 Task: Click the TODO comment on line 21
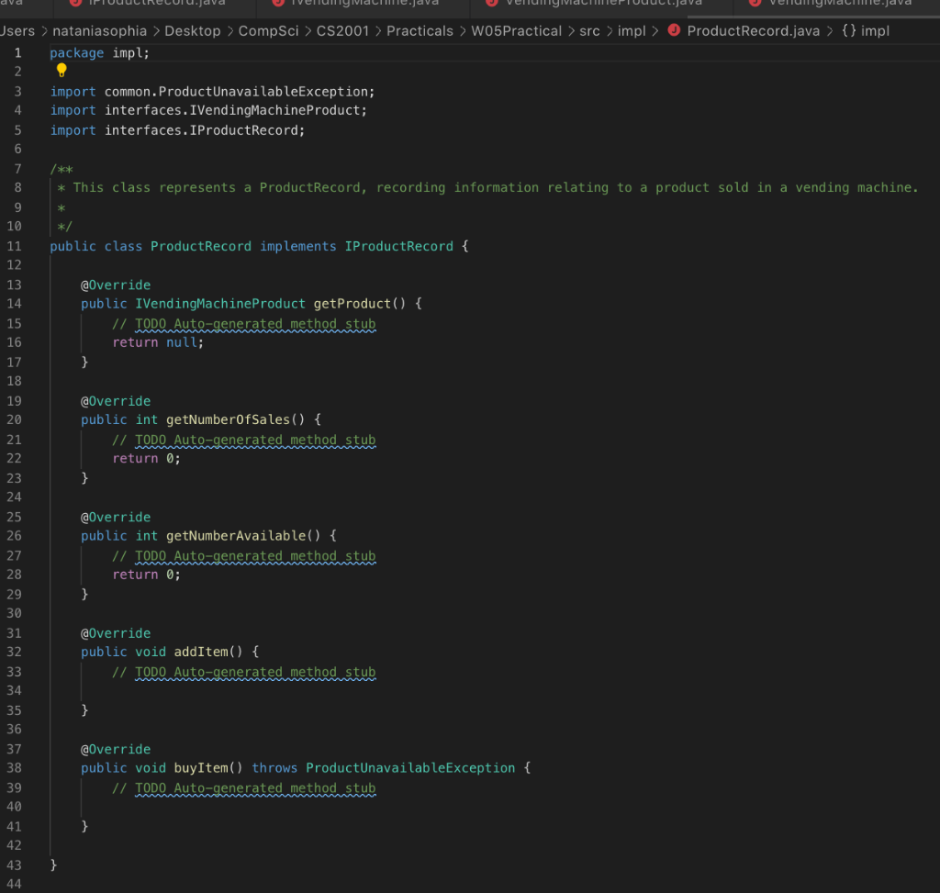point(244,440)
